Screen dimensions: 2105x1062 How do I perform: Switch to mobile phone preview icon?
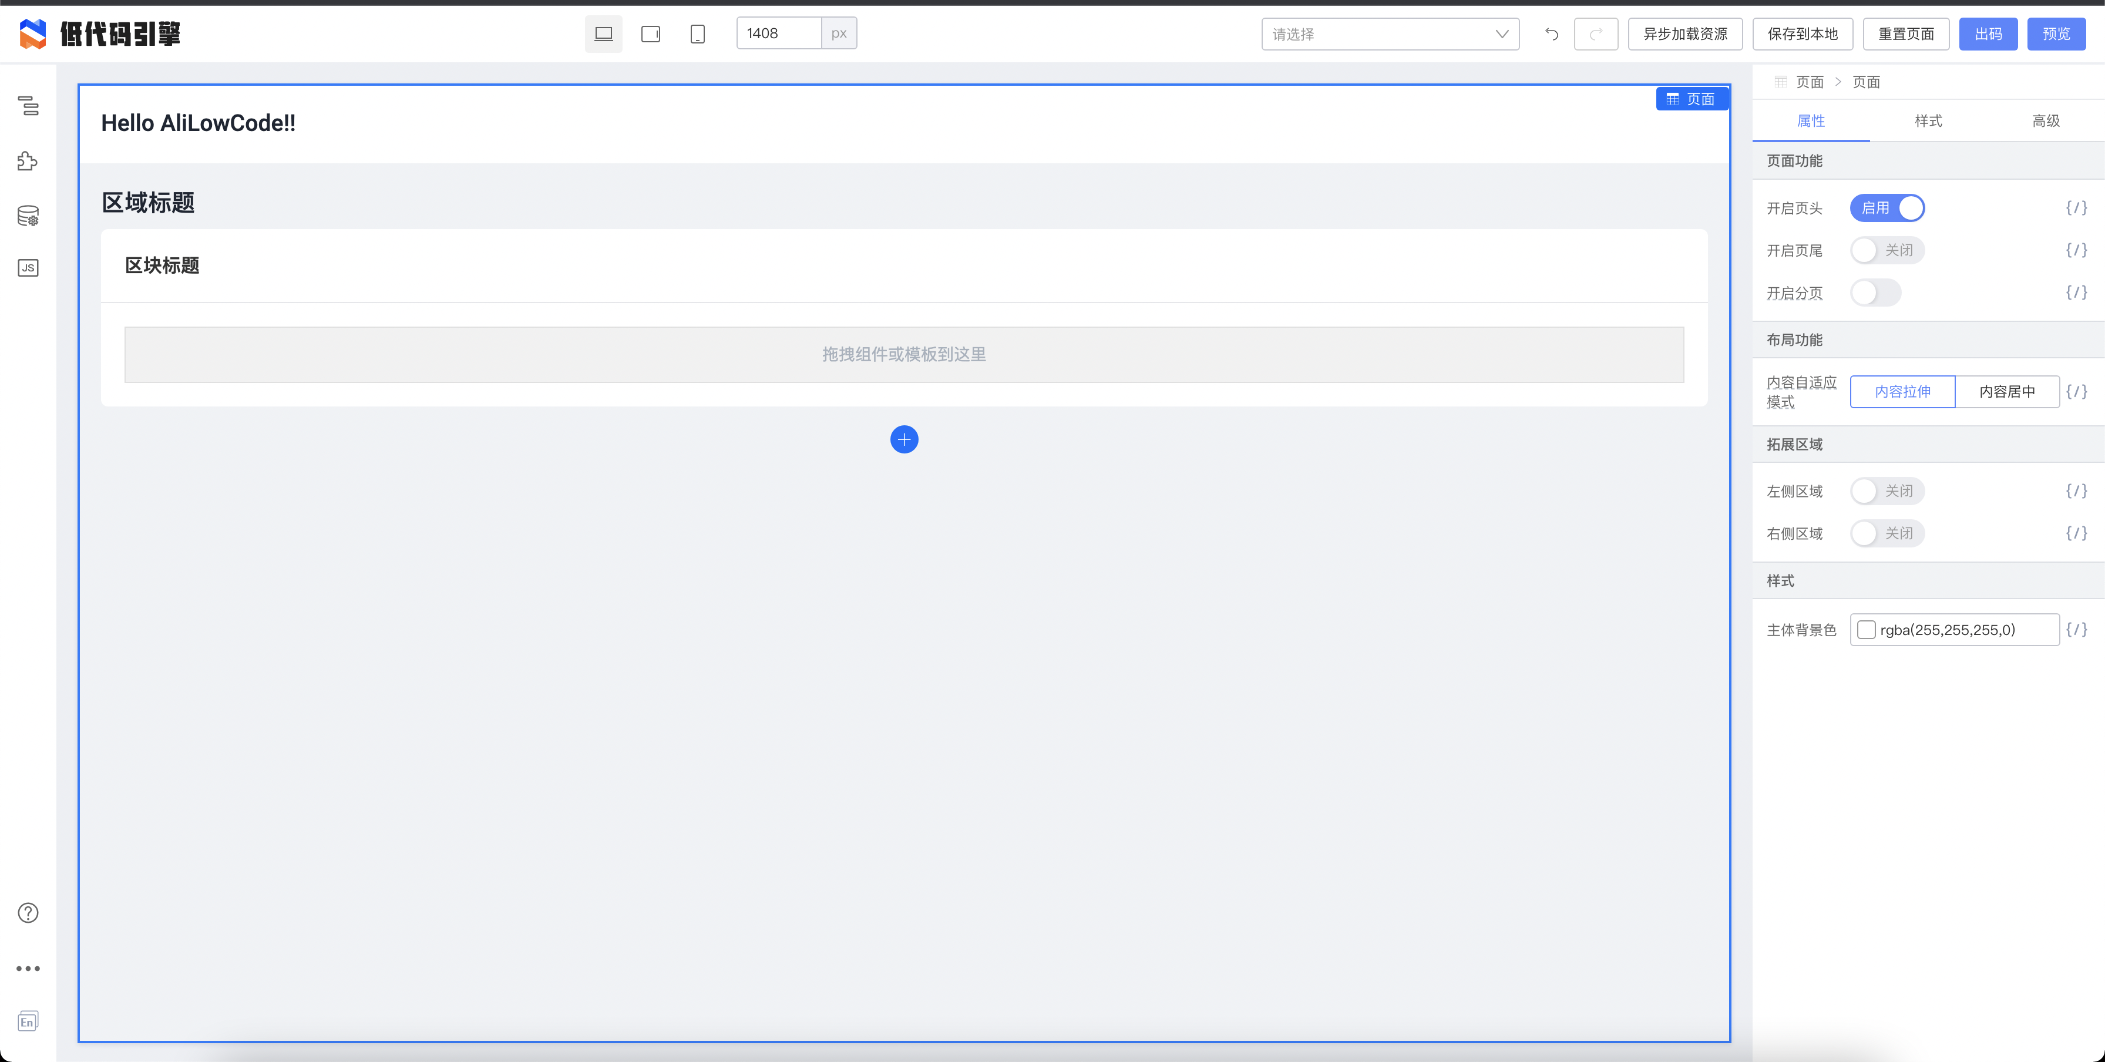697,33
